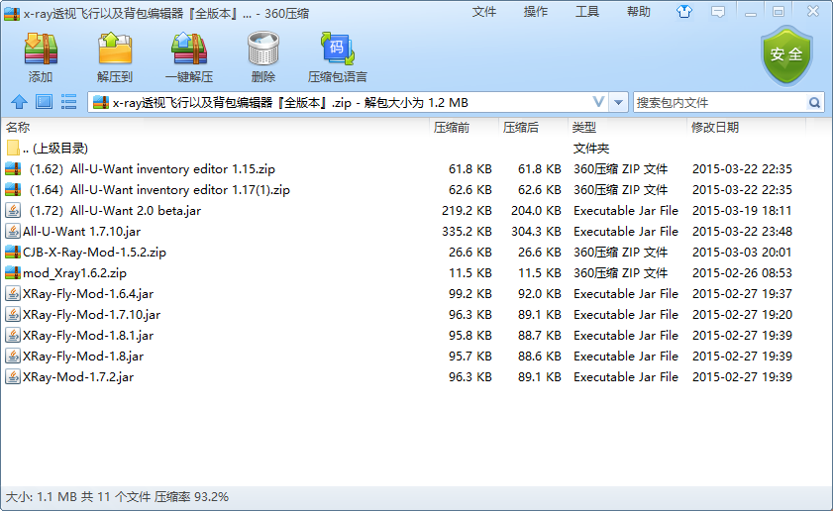Select file name mod_Xray1.6.2.zip
Viewport: 833px width, 511px height.
(x=75, y=273)
